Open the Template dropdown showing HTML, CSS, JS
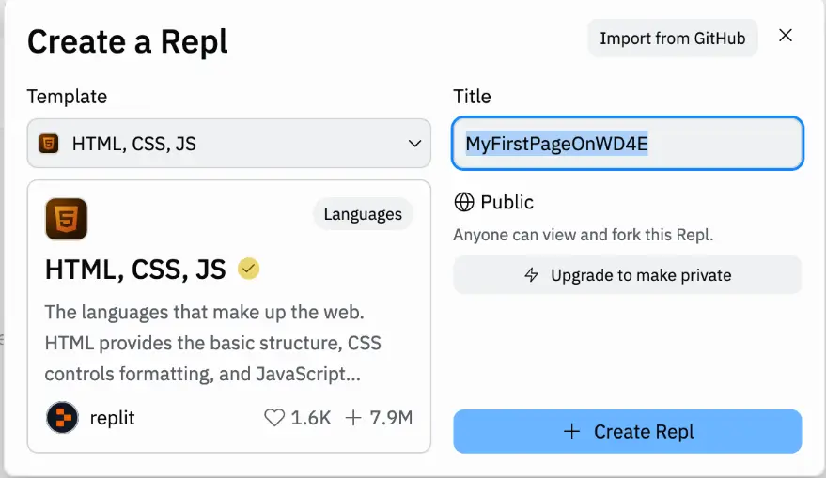The height and width of the screenshot is (478, 826). coord(229,143)
